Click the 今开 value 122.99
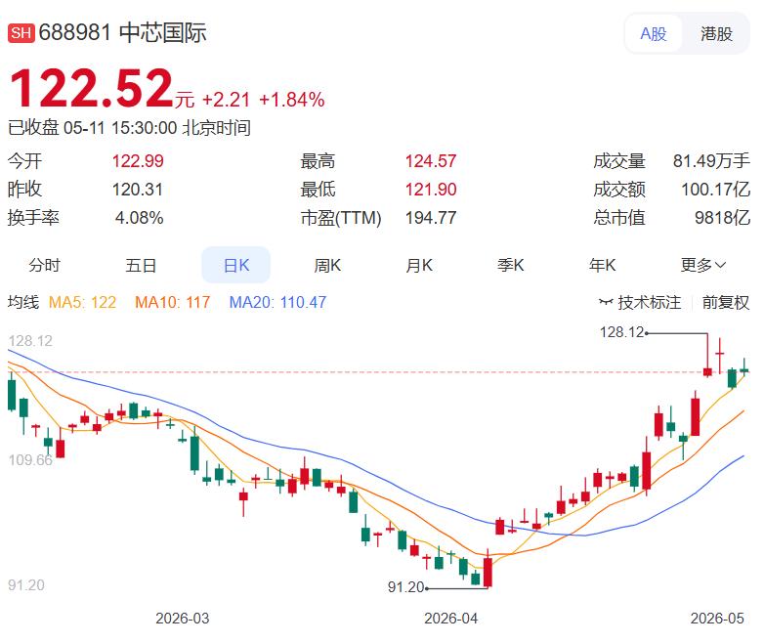 click(x=138, y=161)
